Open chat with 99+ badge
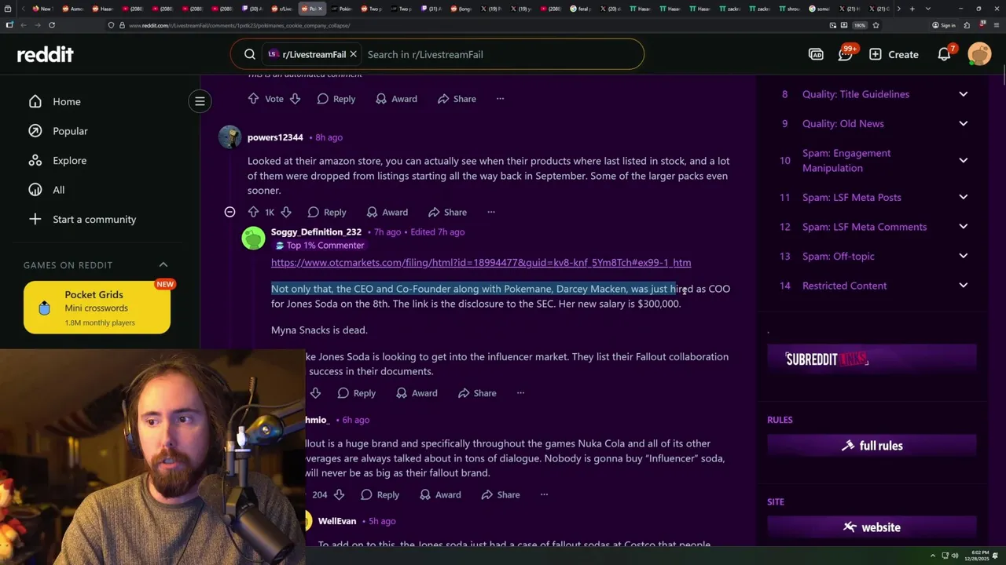 point(846,54)
